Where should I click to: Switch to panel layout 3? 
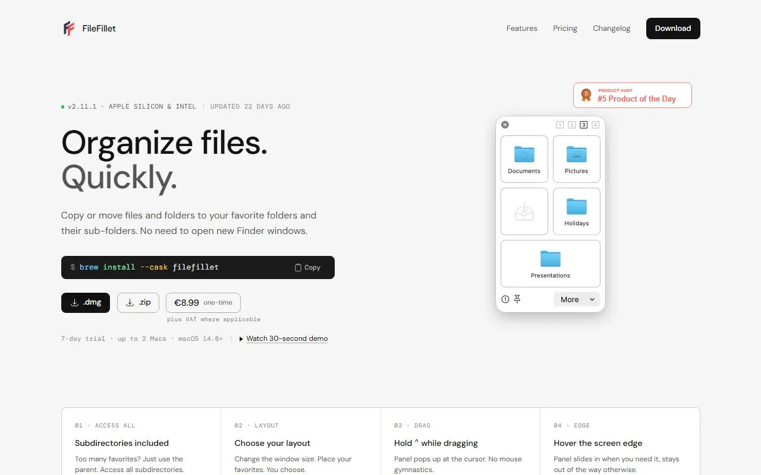pos(583,125)
